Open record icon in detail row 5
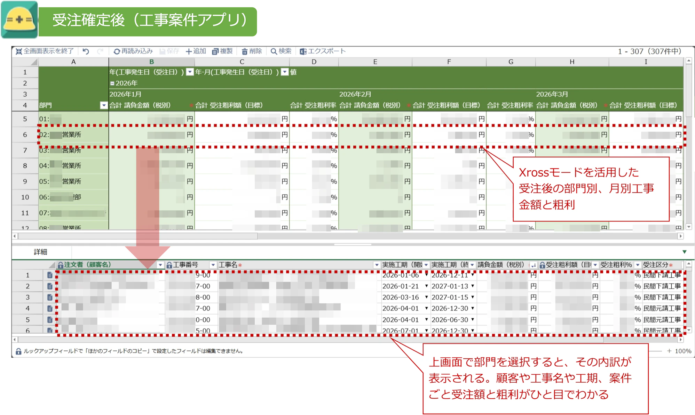The width and height of the screenshot is (695, 415). coord(50,320)
